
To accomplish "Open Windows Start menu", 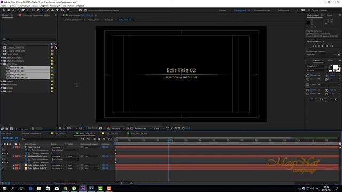I will pos(4,188).
